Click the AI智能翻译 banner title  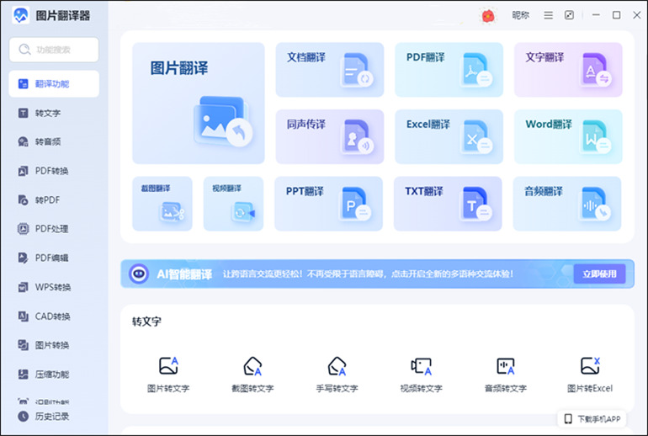tap(184, 274)
